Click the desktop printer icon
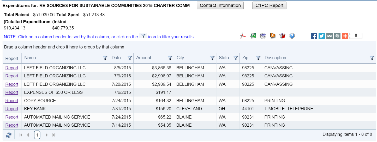Screen dimensions: 377x142 point(263,36)
